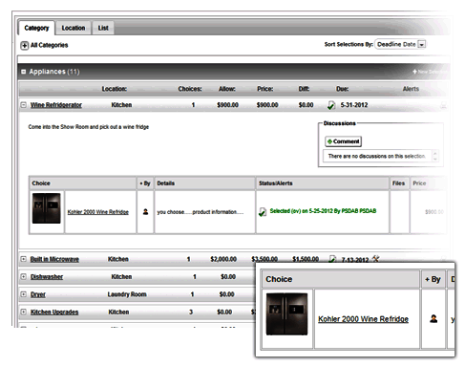Open the Kohler 2000 Wine Refridge link in the choice table
This screenshot has width=465, height=366.
point(98,212)
